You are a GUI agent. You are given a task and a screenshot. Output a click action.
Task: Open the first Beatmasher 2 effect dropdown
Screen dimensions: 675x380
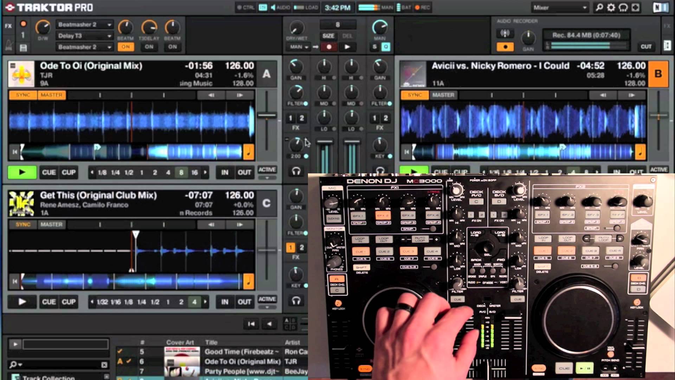tap(84, 25)
